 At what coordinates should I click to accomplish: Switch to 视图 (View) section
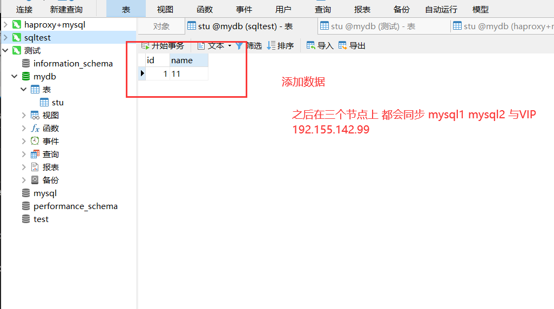(165, 10)
